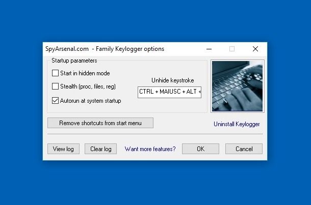The image size is (311, 205).
Task: Click the Startup parameters group label
Action: click(74, 61)
